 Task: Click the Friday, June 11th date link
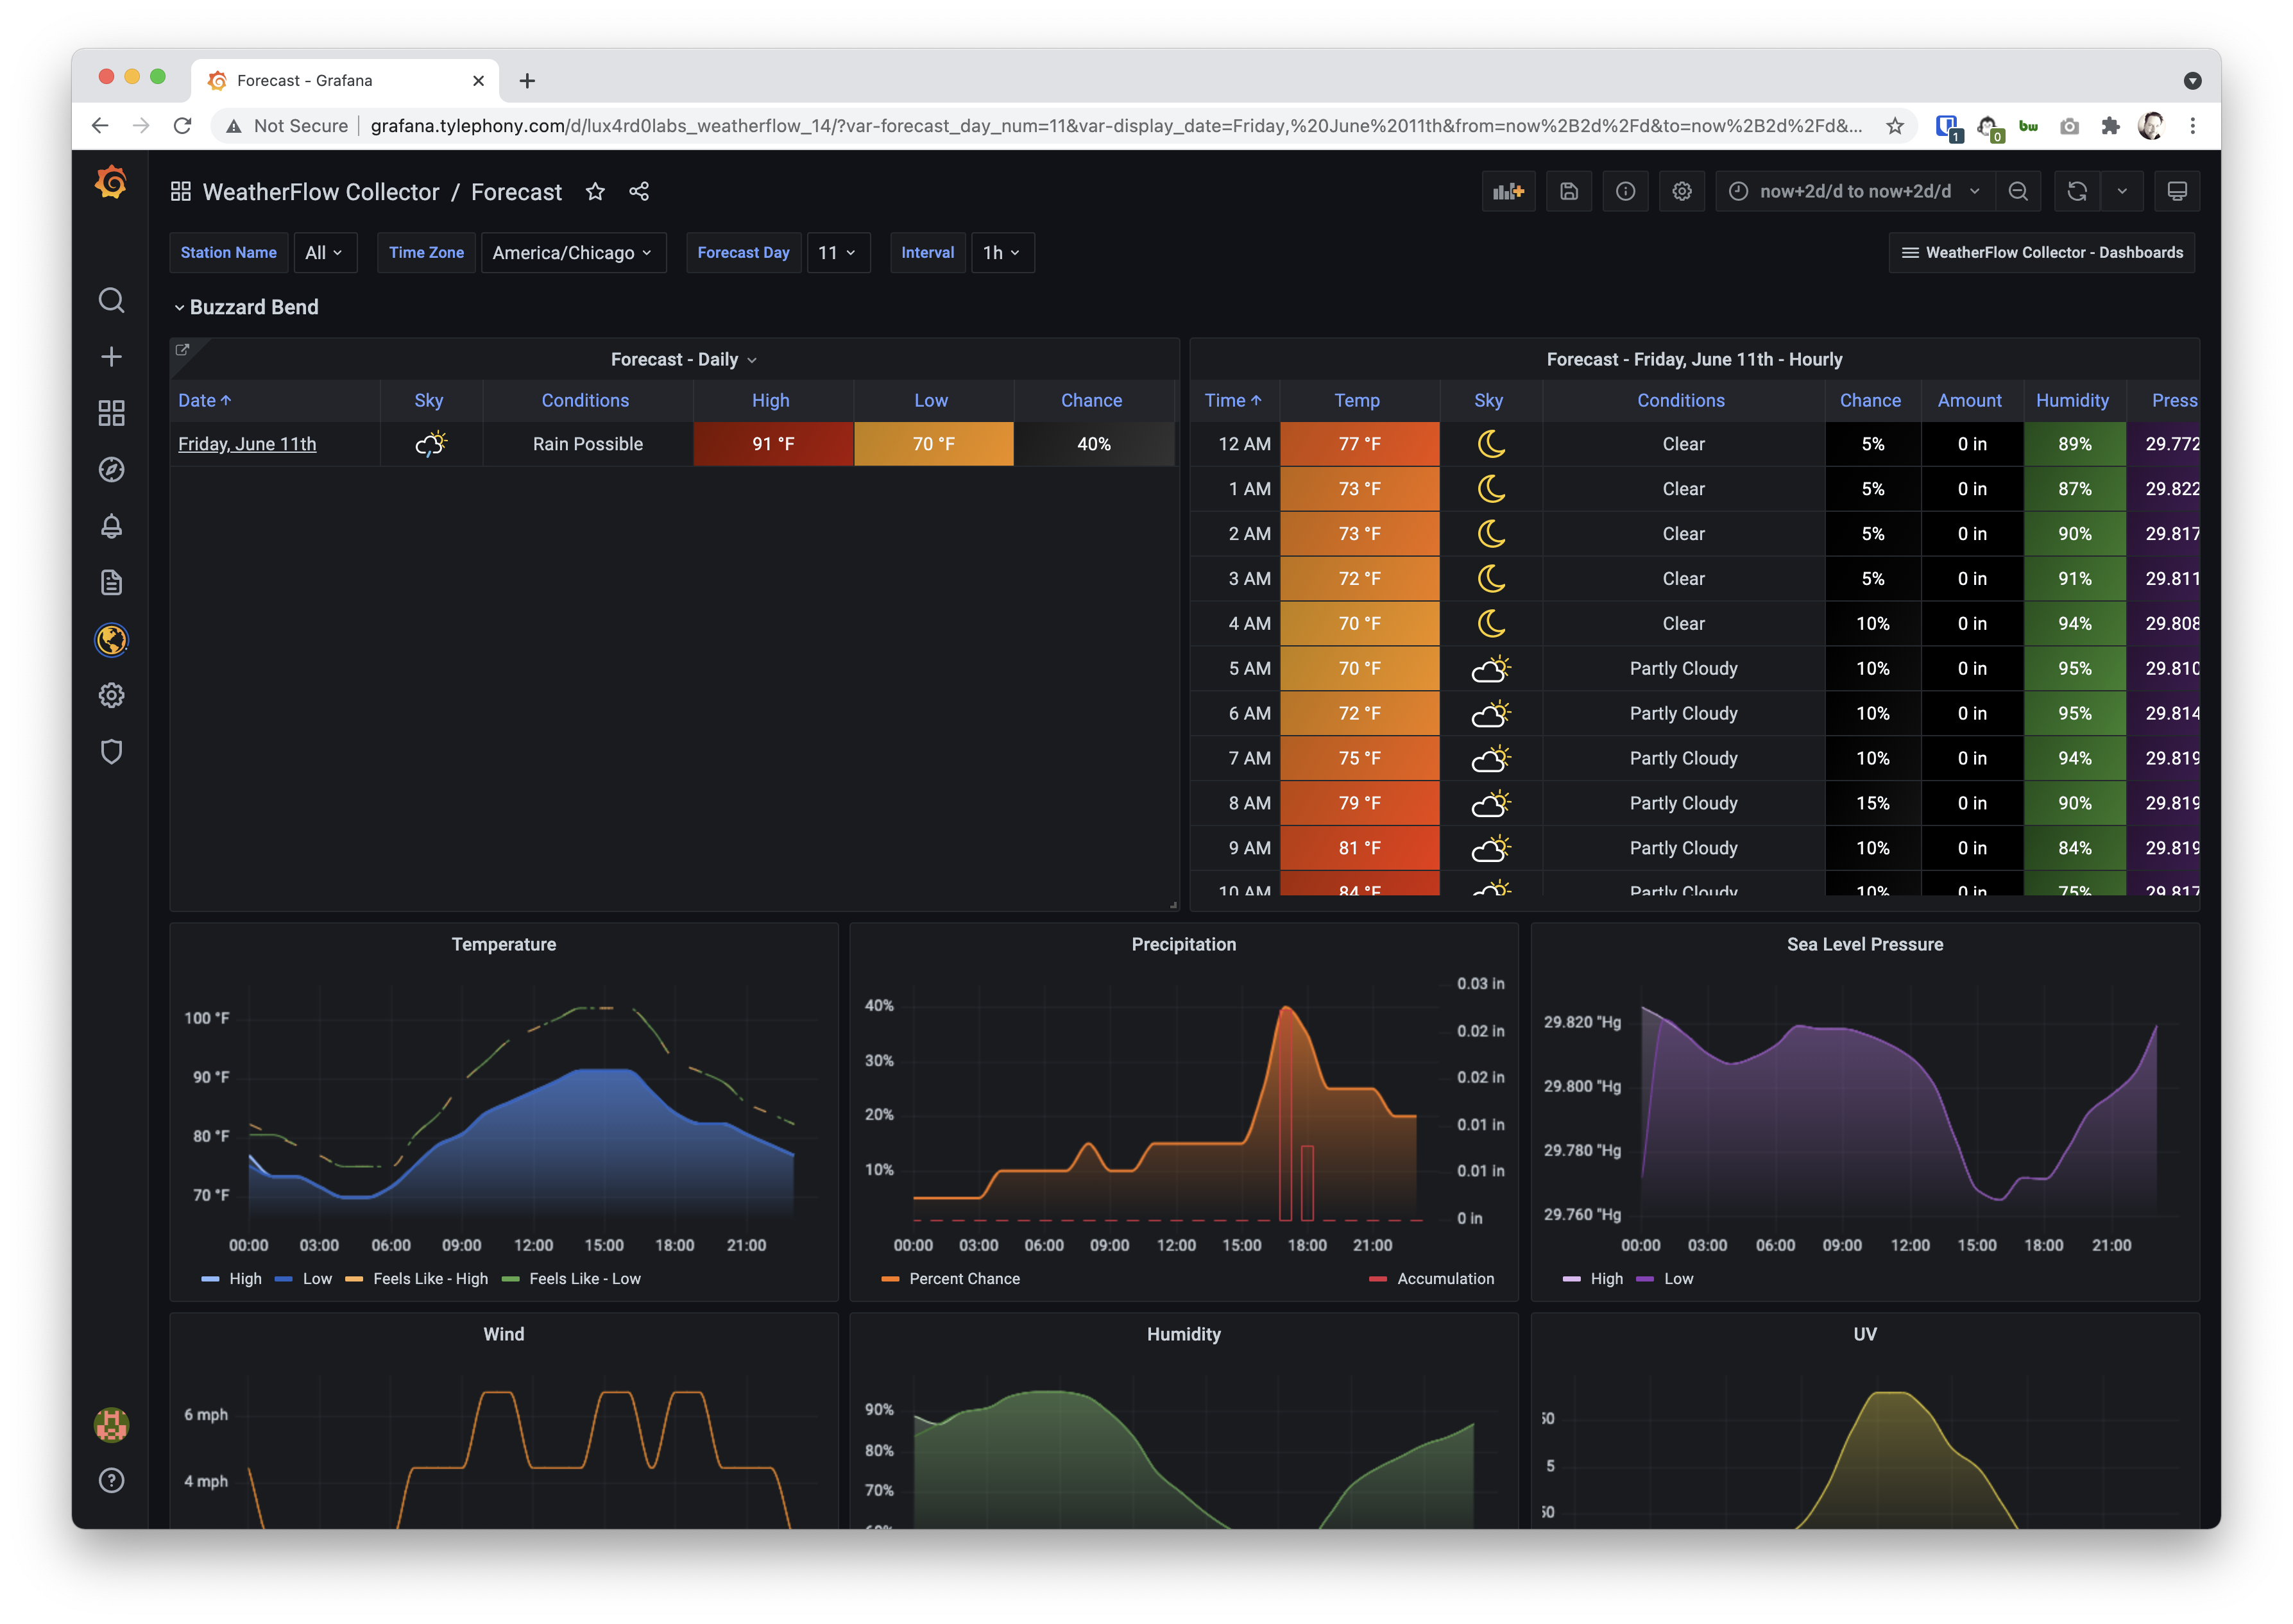[247, 444]
